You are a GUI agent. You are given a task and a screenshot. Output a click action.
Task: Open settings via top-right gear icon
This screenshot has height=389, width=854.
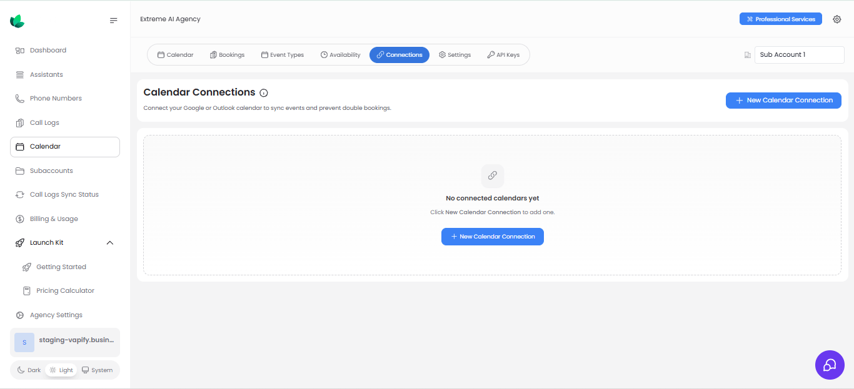[837, 19]
